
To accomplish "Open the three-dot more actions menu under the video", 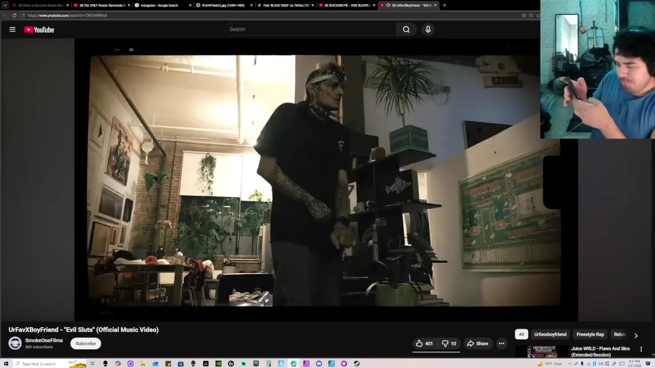I will pos(501,343).
